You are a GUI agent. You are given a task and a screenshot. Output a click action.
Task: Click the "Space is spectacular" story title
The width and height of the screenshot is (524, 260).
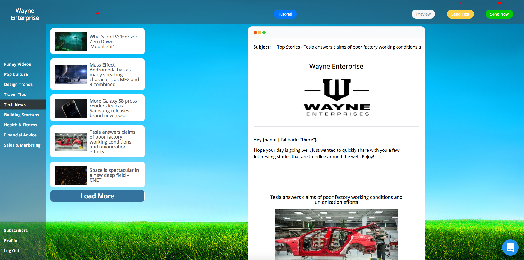point(114,175)
